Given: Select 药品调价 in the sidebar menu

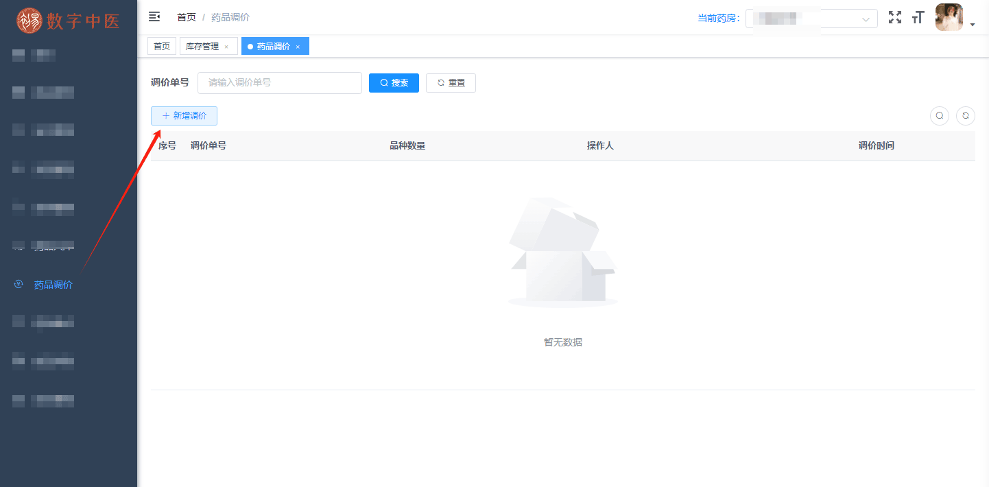Looking at the screenshot, I should [x=53, y=285].
